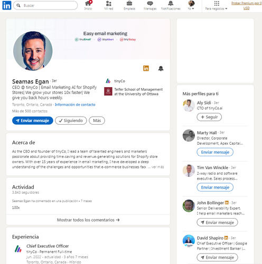Open John Bollinger's profile photo
The image size is (262, 264).
pos(189,206)
